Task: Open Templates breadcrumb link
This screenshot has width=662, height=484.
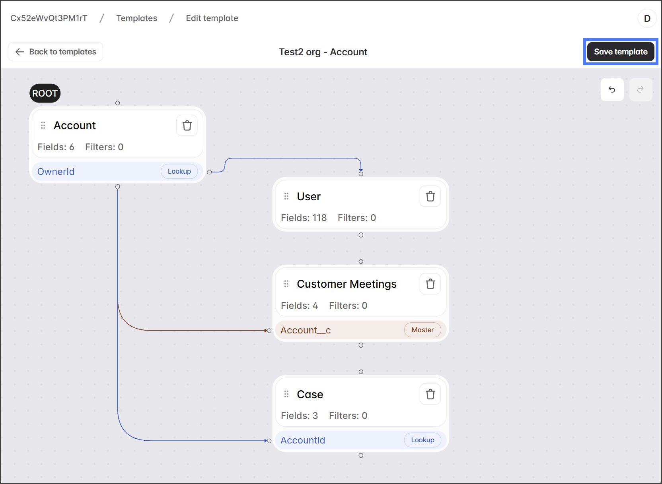Action: (136, 18)
